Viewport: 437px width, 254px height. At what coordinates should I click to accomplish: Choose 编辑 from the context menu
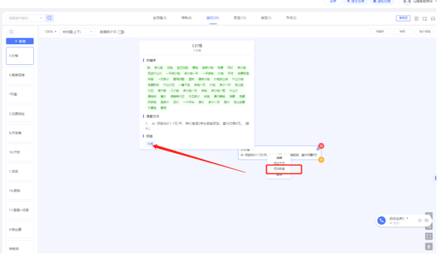(x=279, y=157)
